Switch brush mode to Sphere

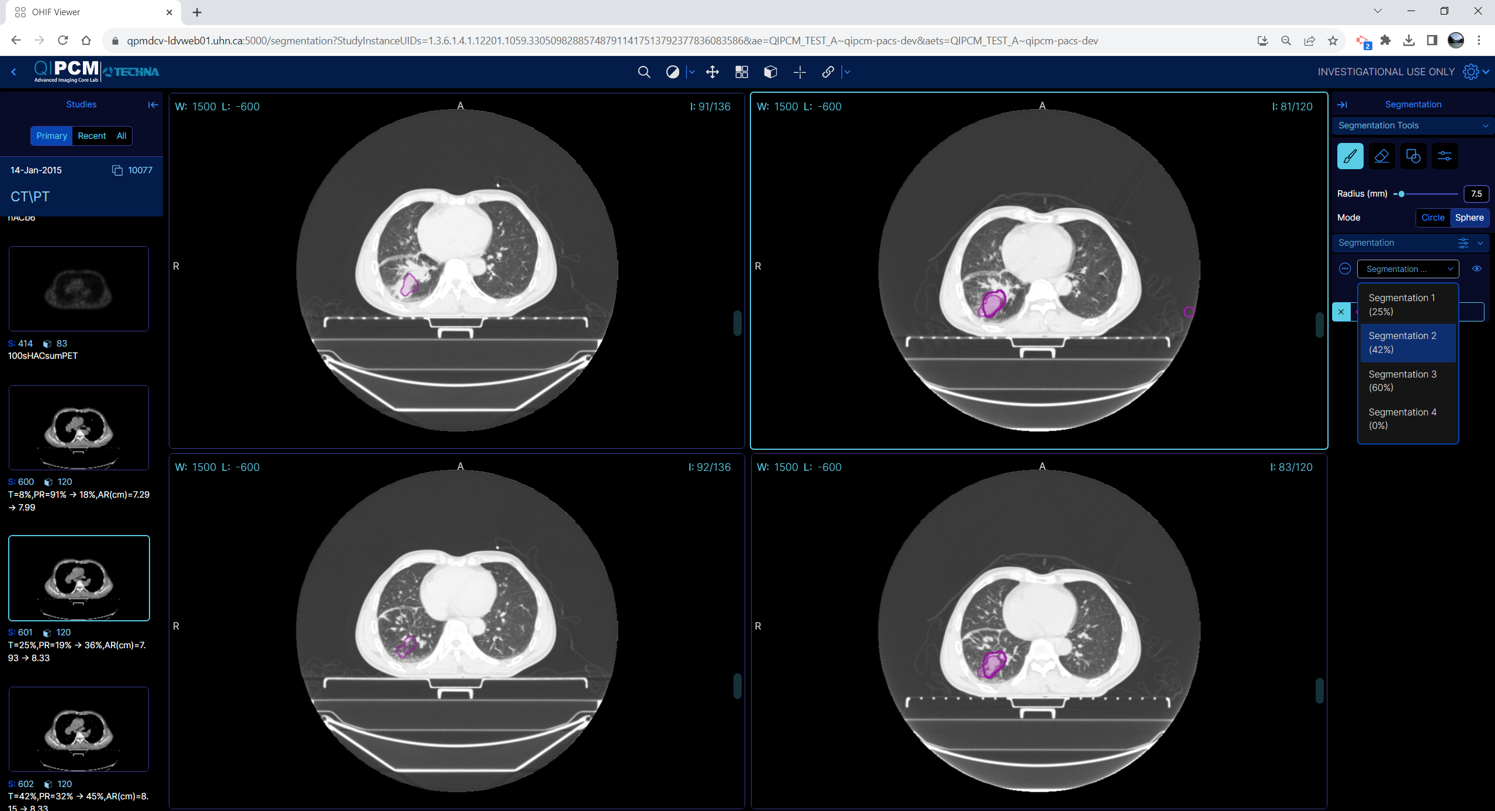pos(1469,218)
